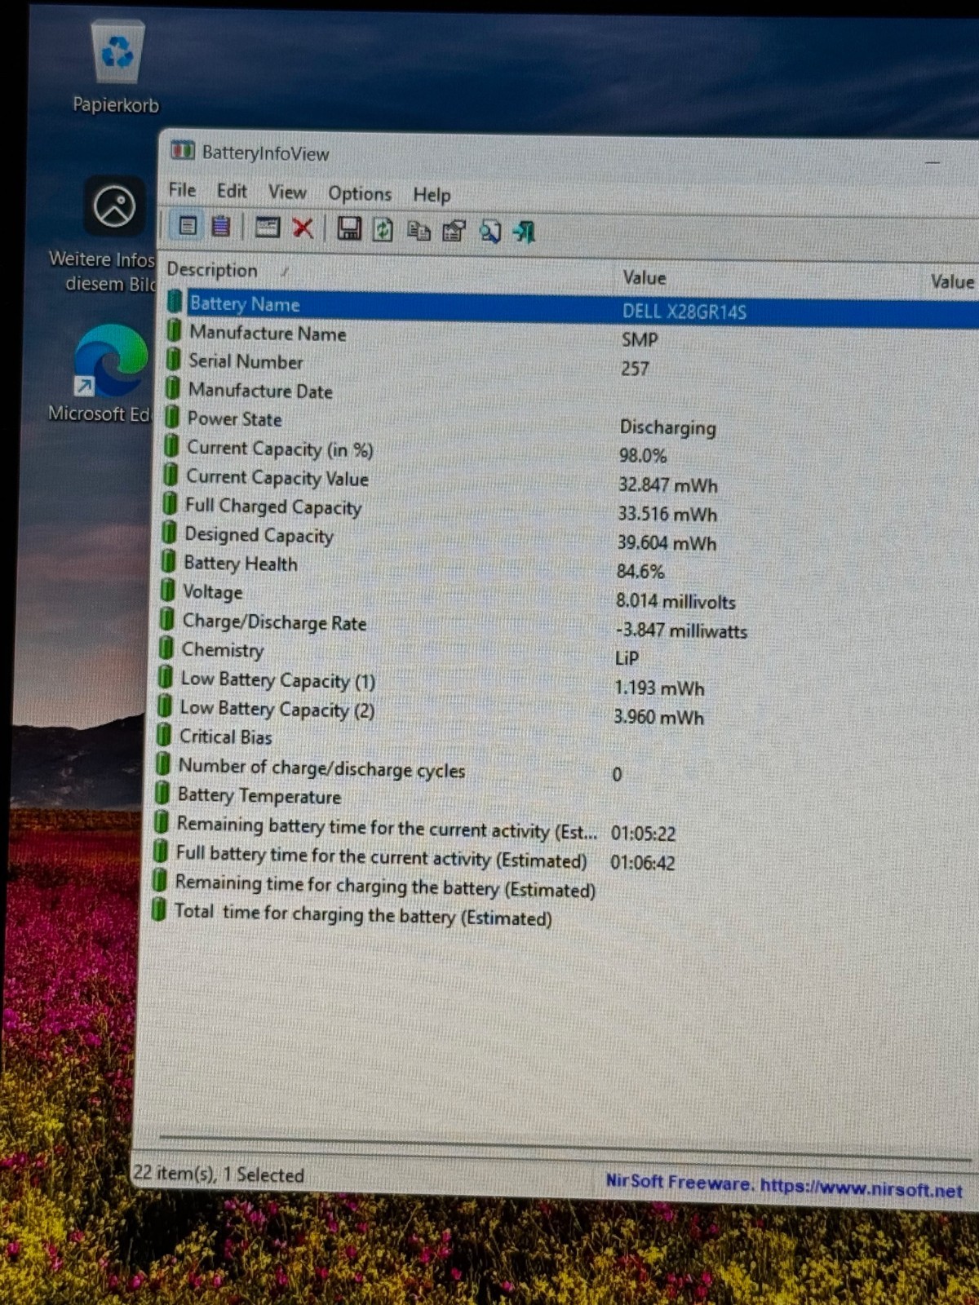This screenshot has width=979, height=1305.
Task: Refresh battery data with green arrows icon
Action: [x=383, y=230]
